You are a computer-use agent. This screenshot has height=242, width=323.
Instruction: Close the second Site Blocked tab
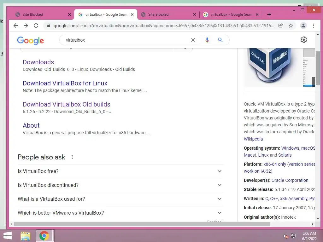pos(195,14)
